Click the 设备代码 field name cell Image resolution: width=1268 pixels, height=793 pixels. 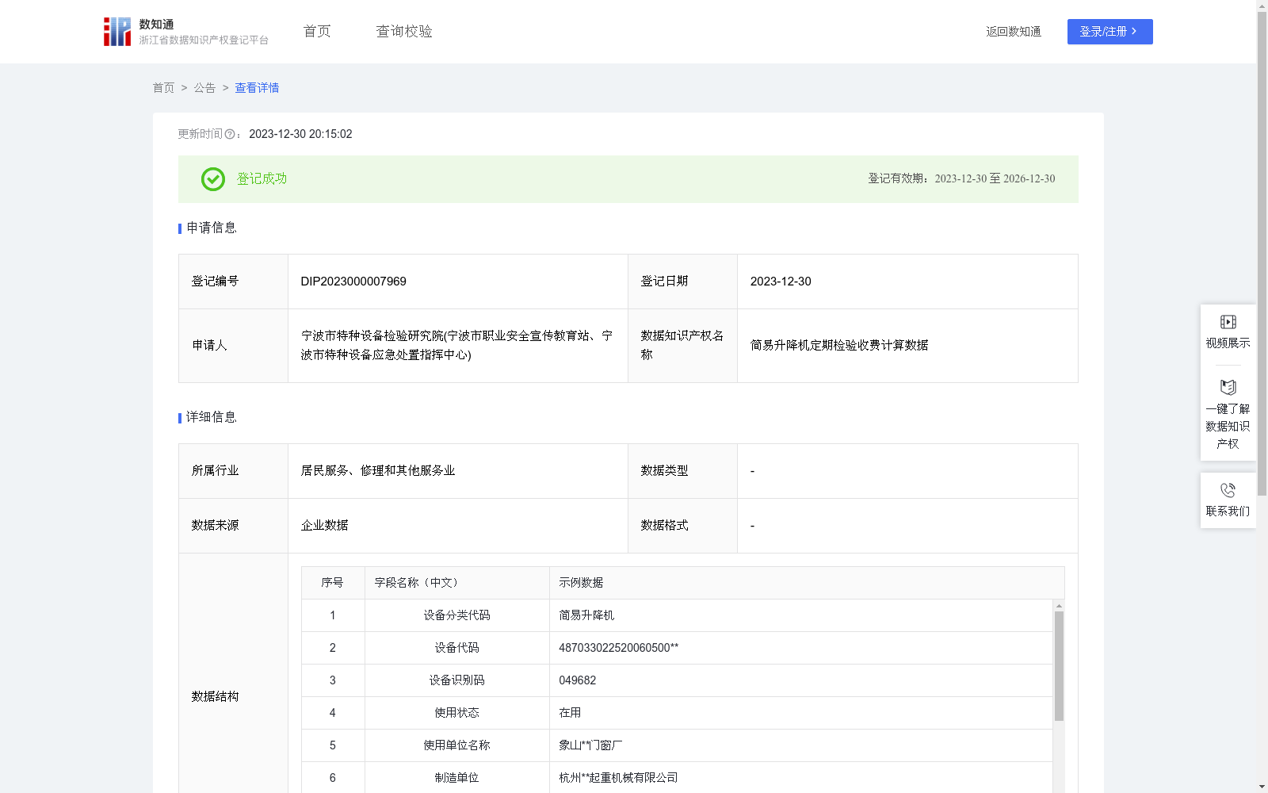[x=456, y=648]
